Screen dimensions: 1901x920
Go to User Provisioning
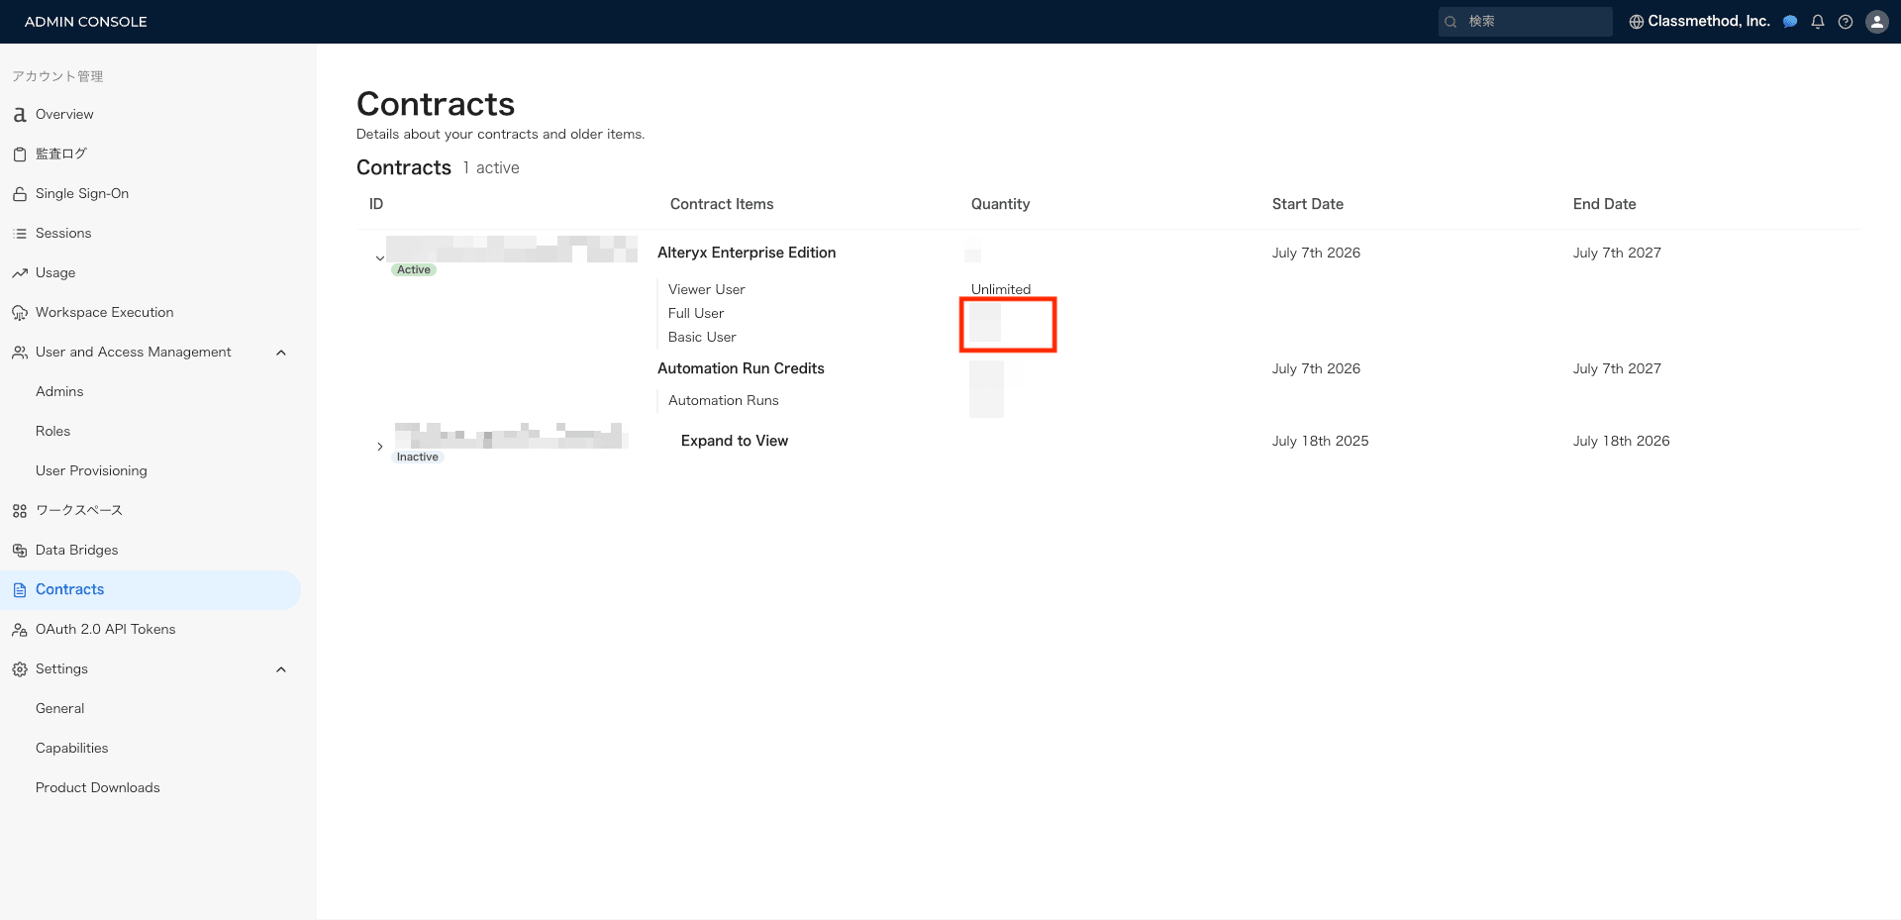91,470
